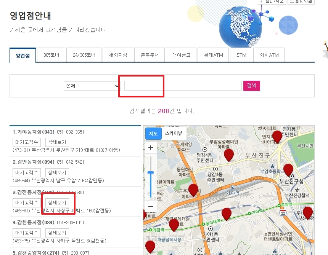Image resolution: width=328 pixels, height=255 pixels.
Task: Check 대기고객수 for 감전동지점
Action: 27,202
